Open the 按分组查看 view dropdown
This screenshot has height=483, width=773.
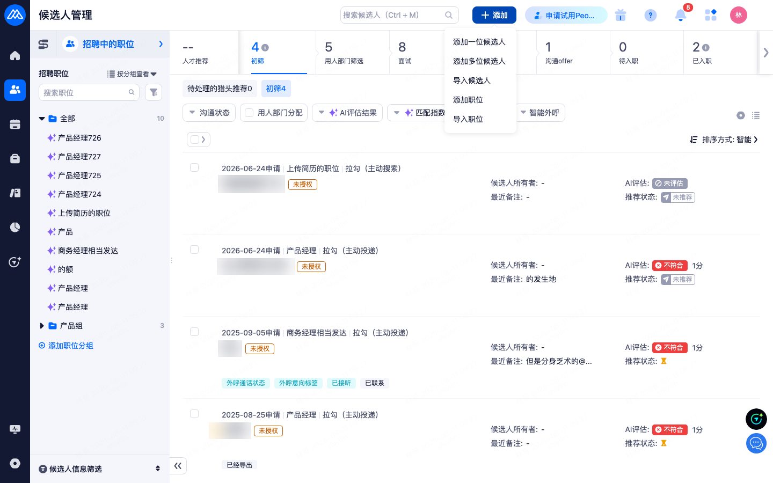point(132,74)
